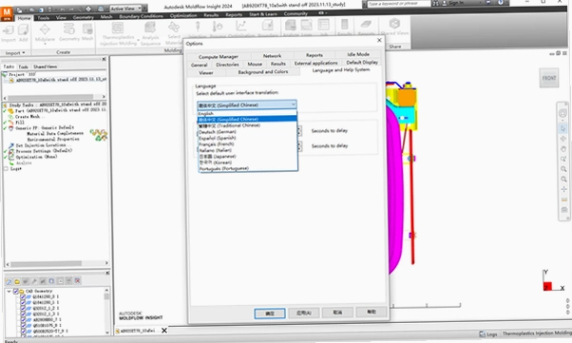
Task: Click the FRONT face of the ViewCube
Action: coord(549,78)
